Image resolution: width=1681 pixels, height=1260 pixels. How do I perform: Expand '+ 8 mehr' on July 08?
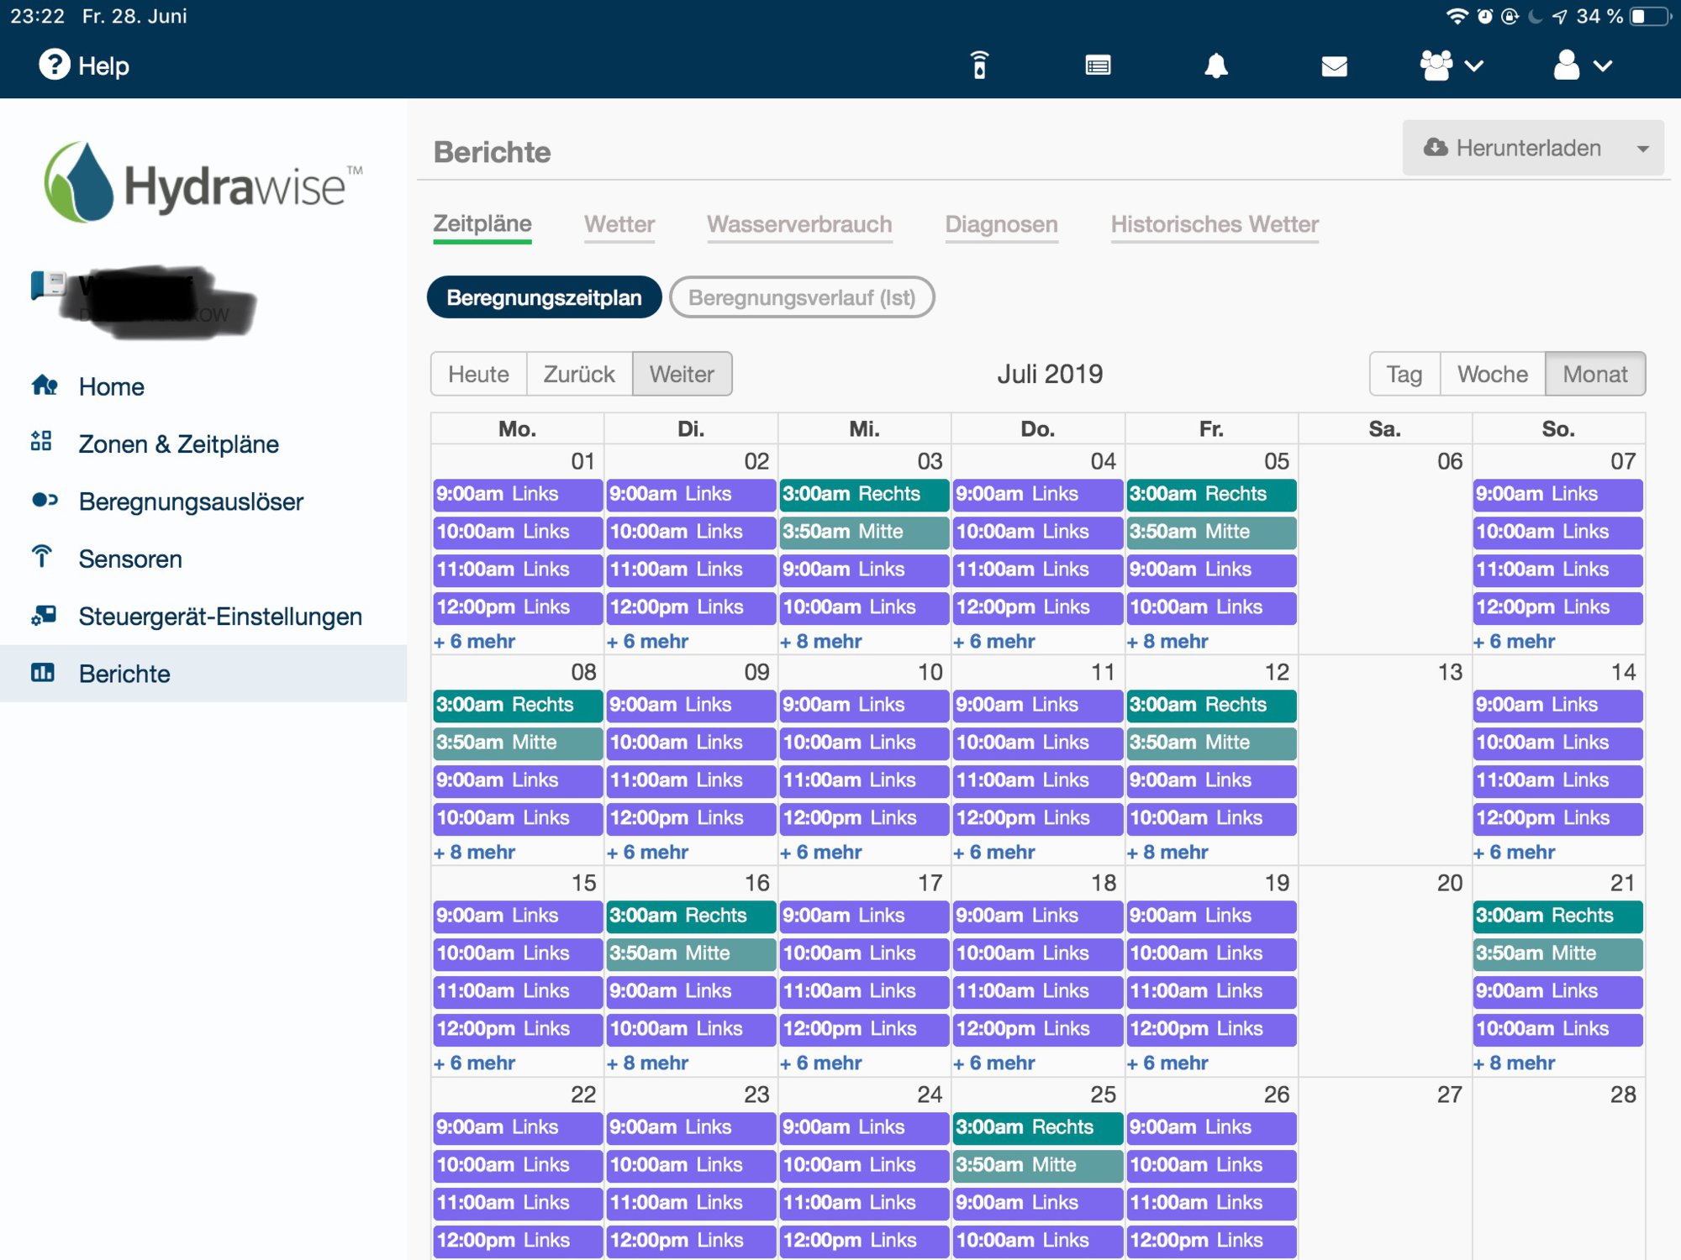(475, 853)
